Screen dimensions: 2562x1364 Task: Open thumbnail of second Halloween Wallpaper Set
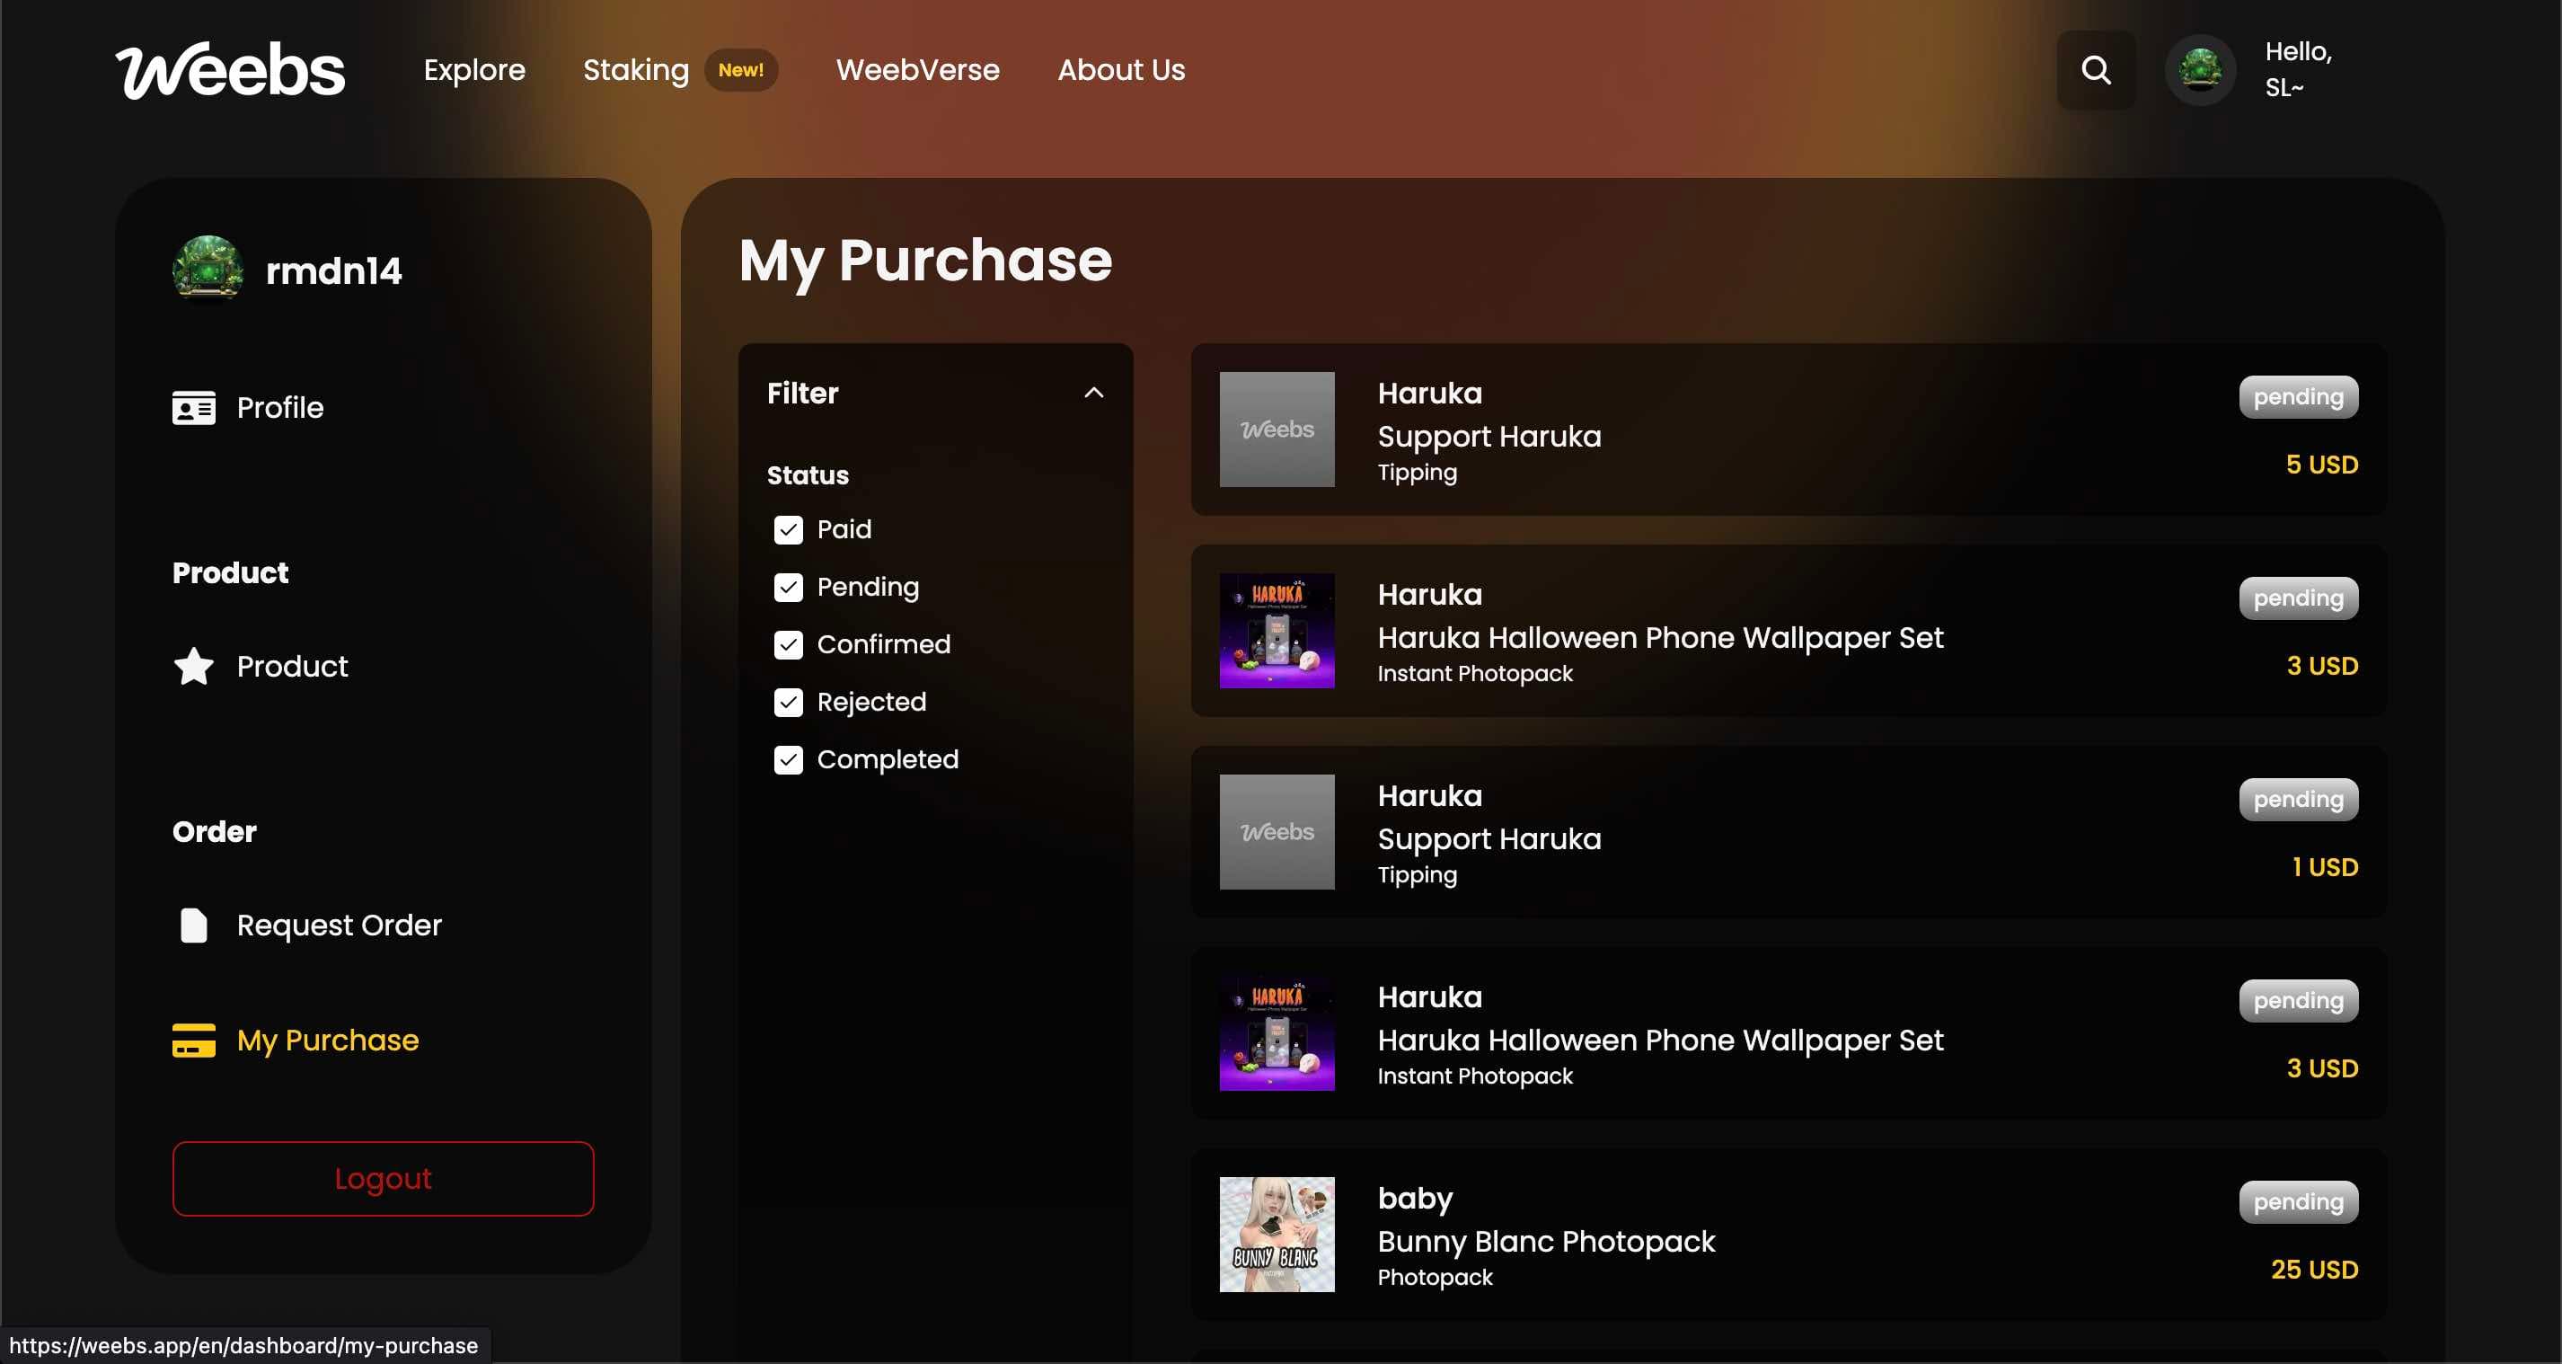click(1277, 1033)
